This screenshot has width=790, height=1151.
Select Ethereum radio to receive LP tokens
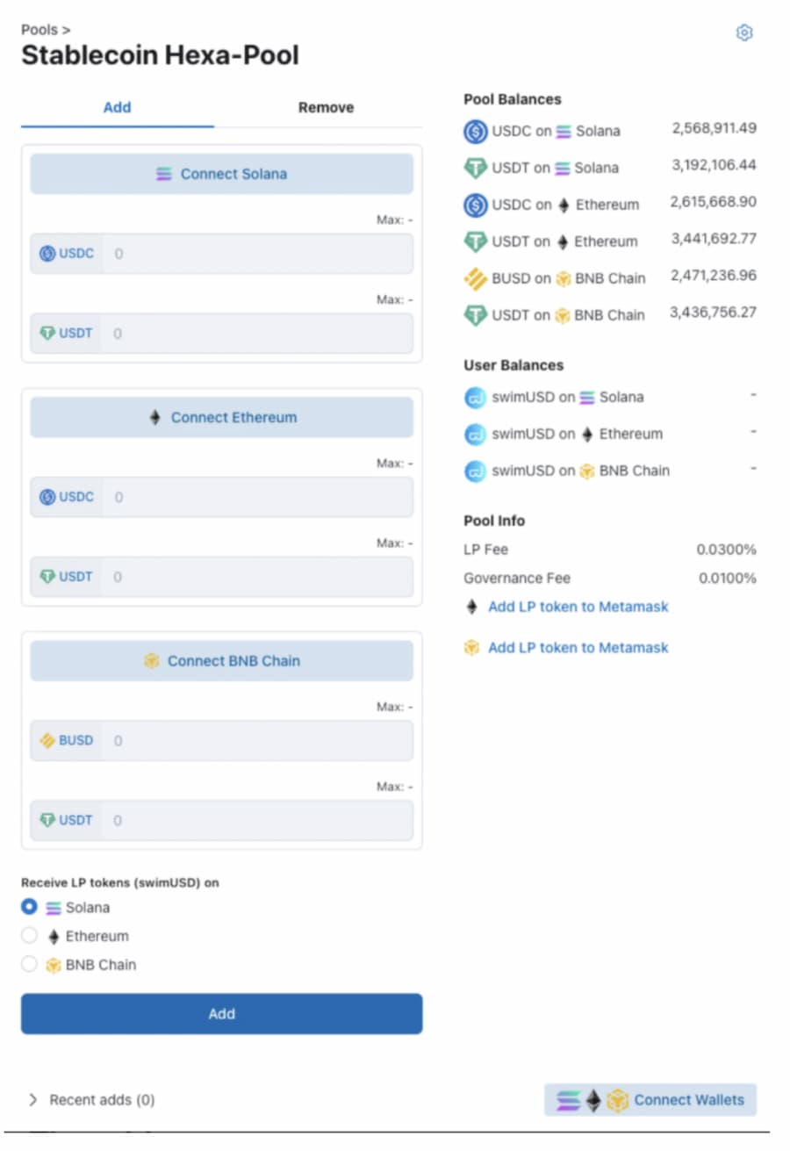coord(30,936)
